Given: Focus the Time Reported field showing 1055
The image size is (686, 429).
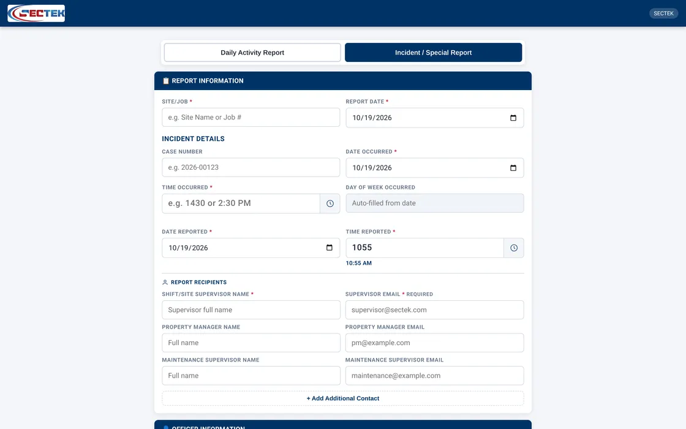Looking at the screenshot, I should click(x=424, y=248).
